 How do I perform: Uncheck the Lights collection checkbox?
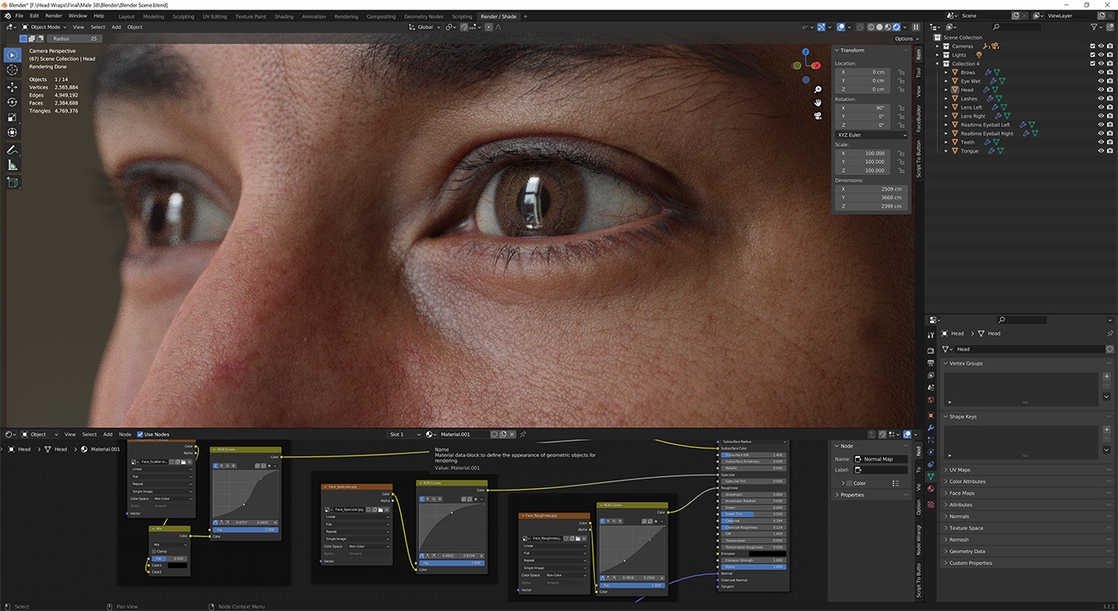click(1092, 54)
